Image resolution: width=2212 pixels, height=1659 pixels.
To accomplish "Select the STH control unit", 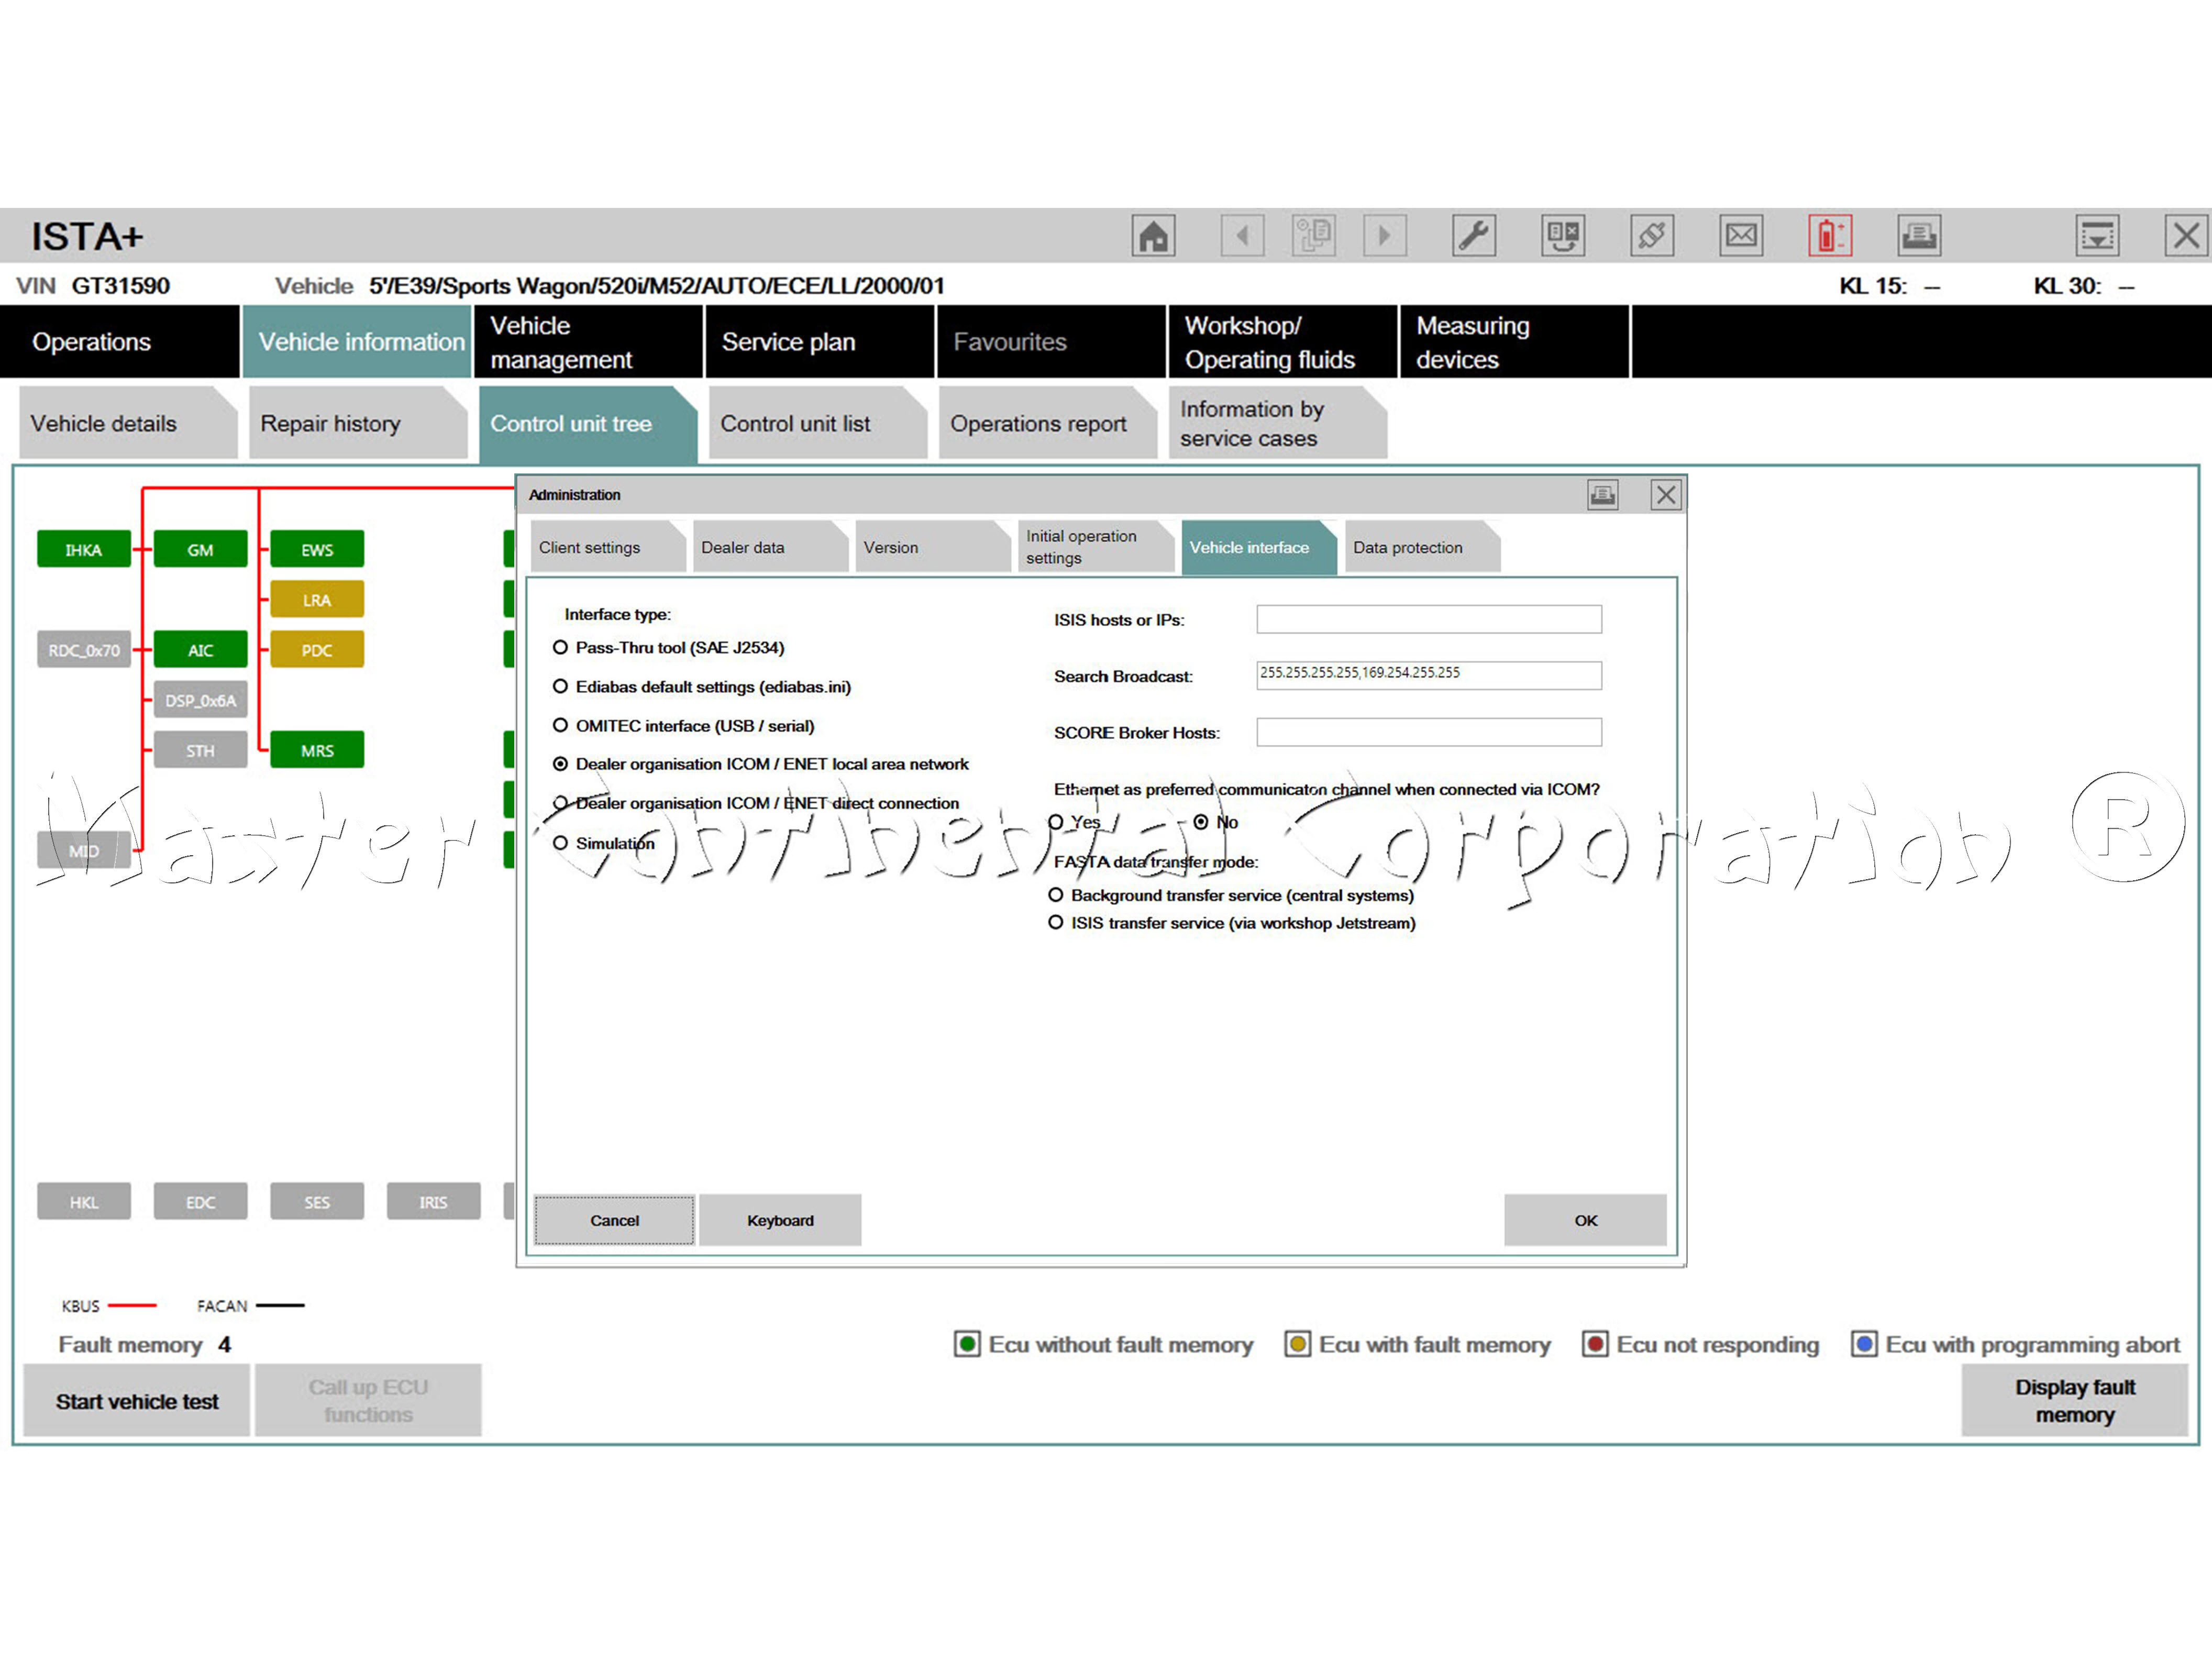I will pos(200,750).
